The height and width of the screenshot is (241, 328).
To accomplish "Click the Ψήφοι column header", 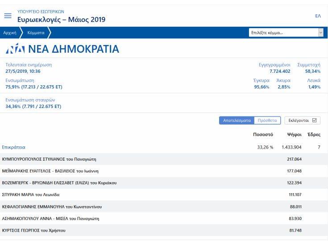I will click(x=294, y=135).
